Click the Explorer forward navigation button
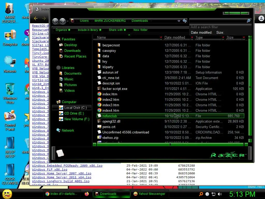Image resolution: width=265 pixels, height=199 pixels. pyautogui.click(x=63, y=21)
